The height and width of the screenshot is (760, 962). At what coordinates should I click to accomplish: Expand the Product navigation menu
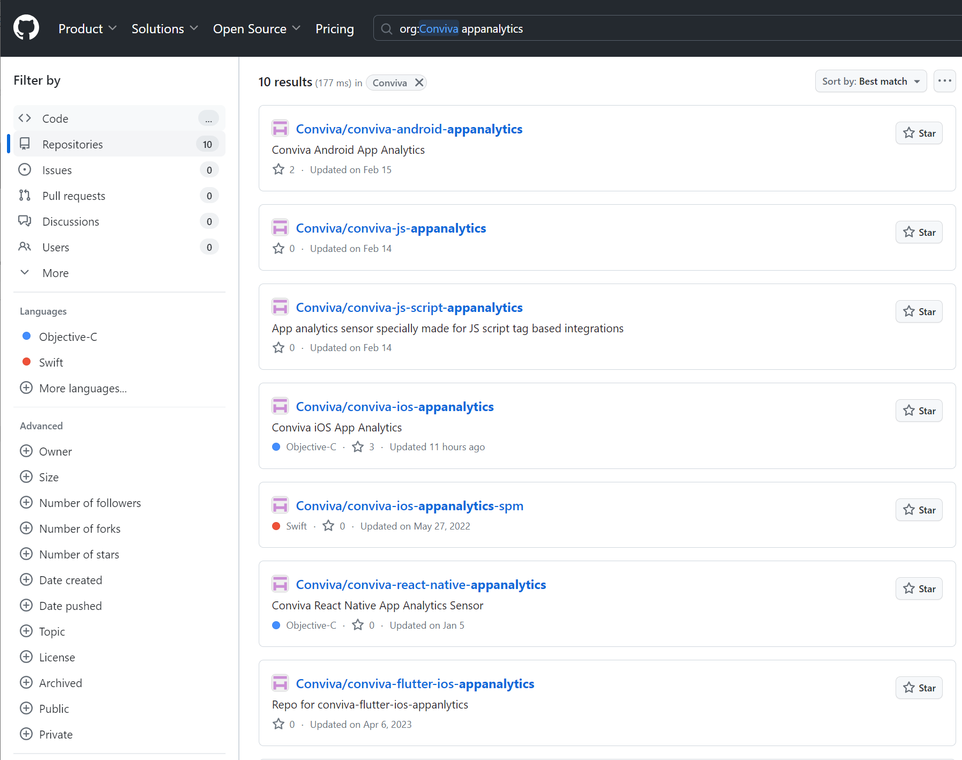(87, 29)
